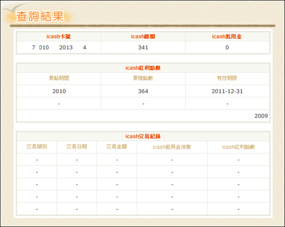Click the 交易金額 column label
Viewport: 285px width, 227px height.
[x=116, y=147]
